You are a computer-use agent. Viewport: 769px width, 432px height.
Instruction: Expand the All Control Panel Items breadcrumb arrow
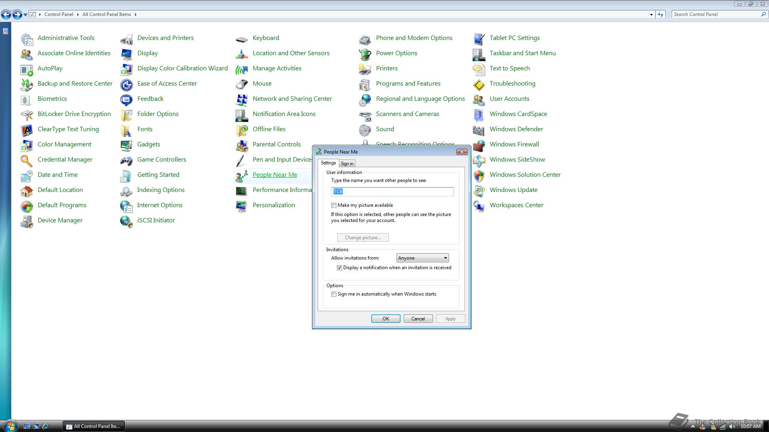point(135,14)
